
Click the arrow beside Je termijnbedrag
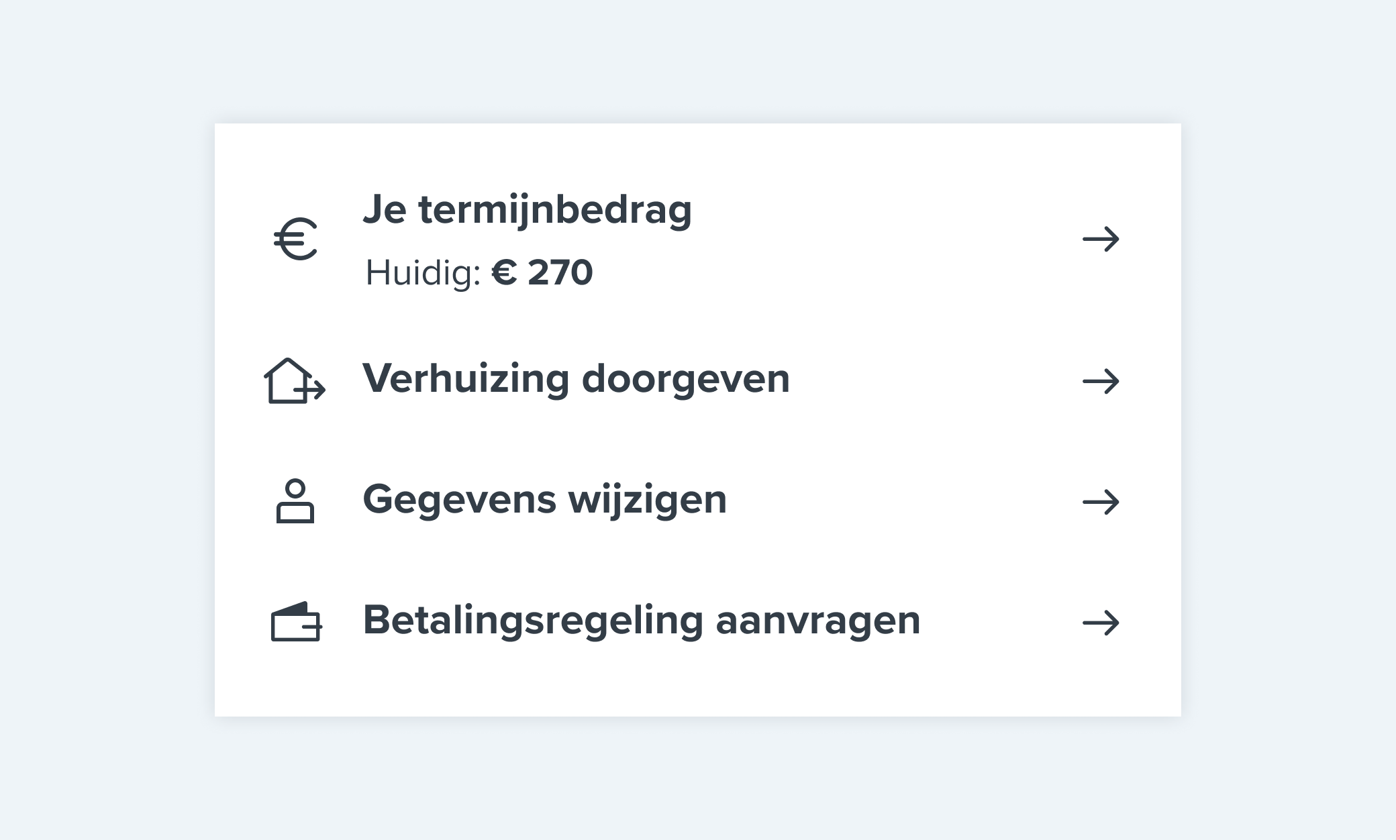tap(1101, 239)
